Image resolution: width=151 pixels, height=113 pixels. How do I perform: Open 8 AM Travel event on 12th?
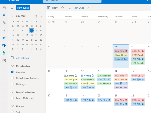click(88, 84)
